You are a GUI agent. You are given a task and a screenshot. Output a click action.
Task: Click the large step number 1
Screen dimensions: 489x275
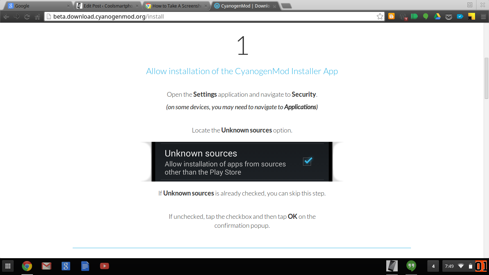(x=243, y=45)
